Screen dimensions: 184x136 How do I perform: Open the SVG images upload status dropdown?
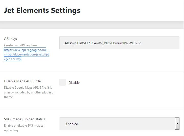coord(117,124)
